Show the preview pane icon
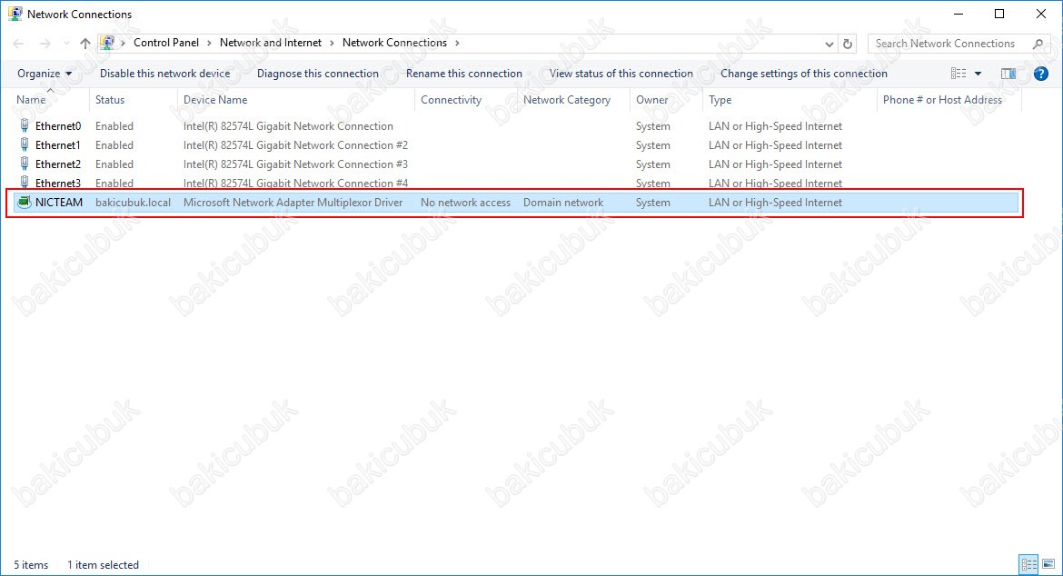Viewport: 1063px width, 576px height. (1008, 74)
